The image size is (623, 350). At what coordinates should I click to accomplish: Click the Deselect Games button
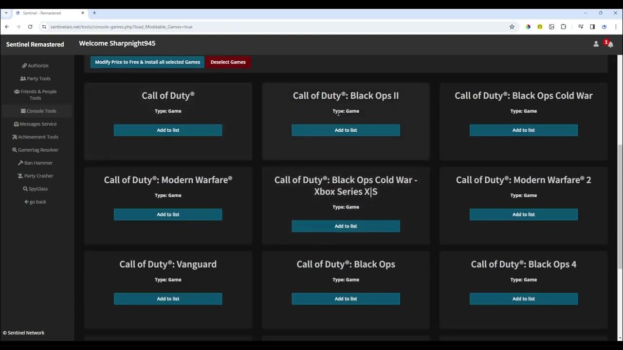pyautogui.click(x=228, y=62)
